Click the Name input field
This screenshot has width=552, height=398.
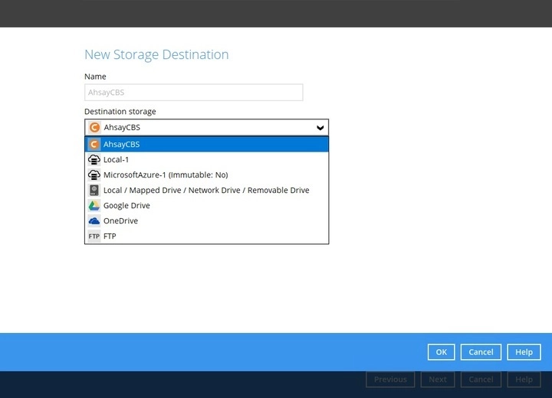point(194,93)
